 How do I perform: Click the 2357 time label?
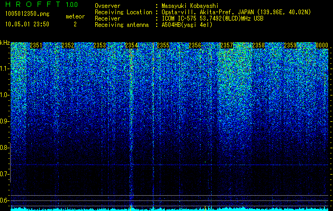[227, 45]
